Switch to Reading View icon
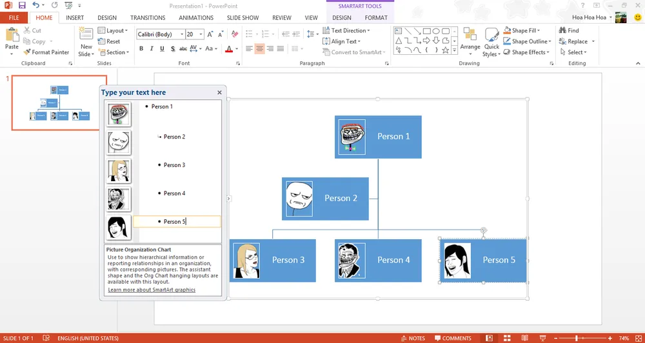Viewport: 645px width, 343px height. [524, 338]
